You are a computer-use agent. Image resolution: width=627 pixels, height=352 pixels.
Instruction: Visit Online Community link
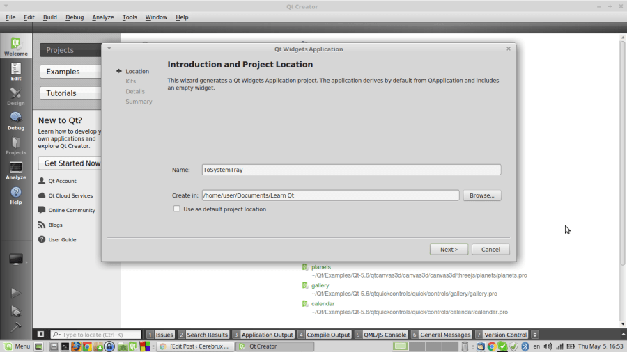(x=72, y=210)
